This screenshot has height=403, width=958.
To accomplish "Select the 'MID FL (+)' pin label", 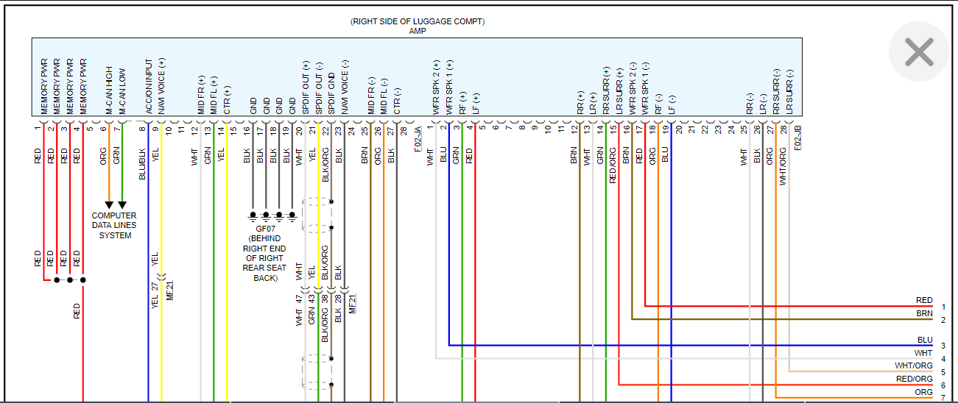I will [214, 95].
